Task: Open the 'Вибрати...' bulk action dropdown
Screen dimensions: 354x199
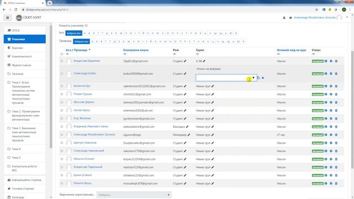Action: point(134,195)
